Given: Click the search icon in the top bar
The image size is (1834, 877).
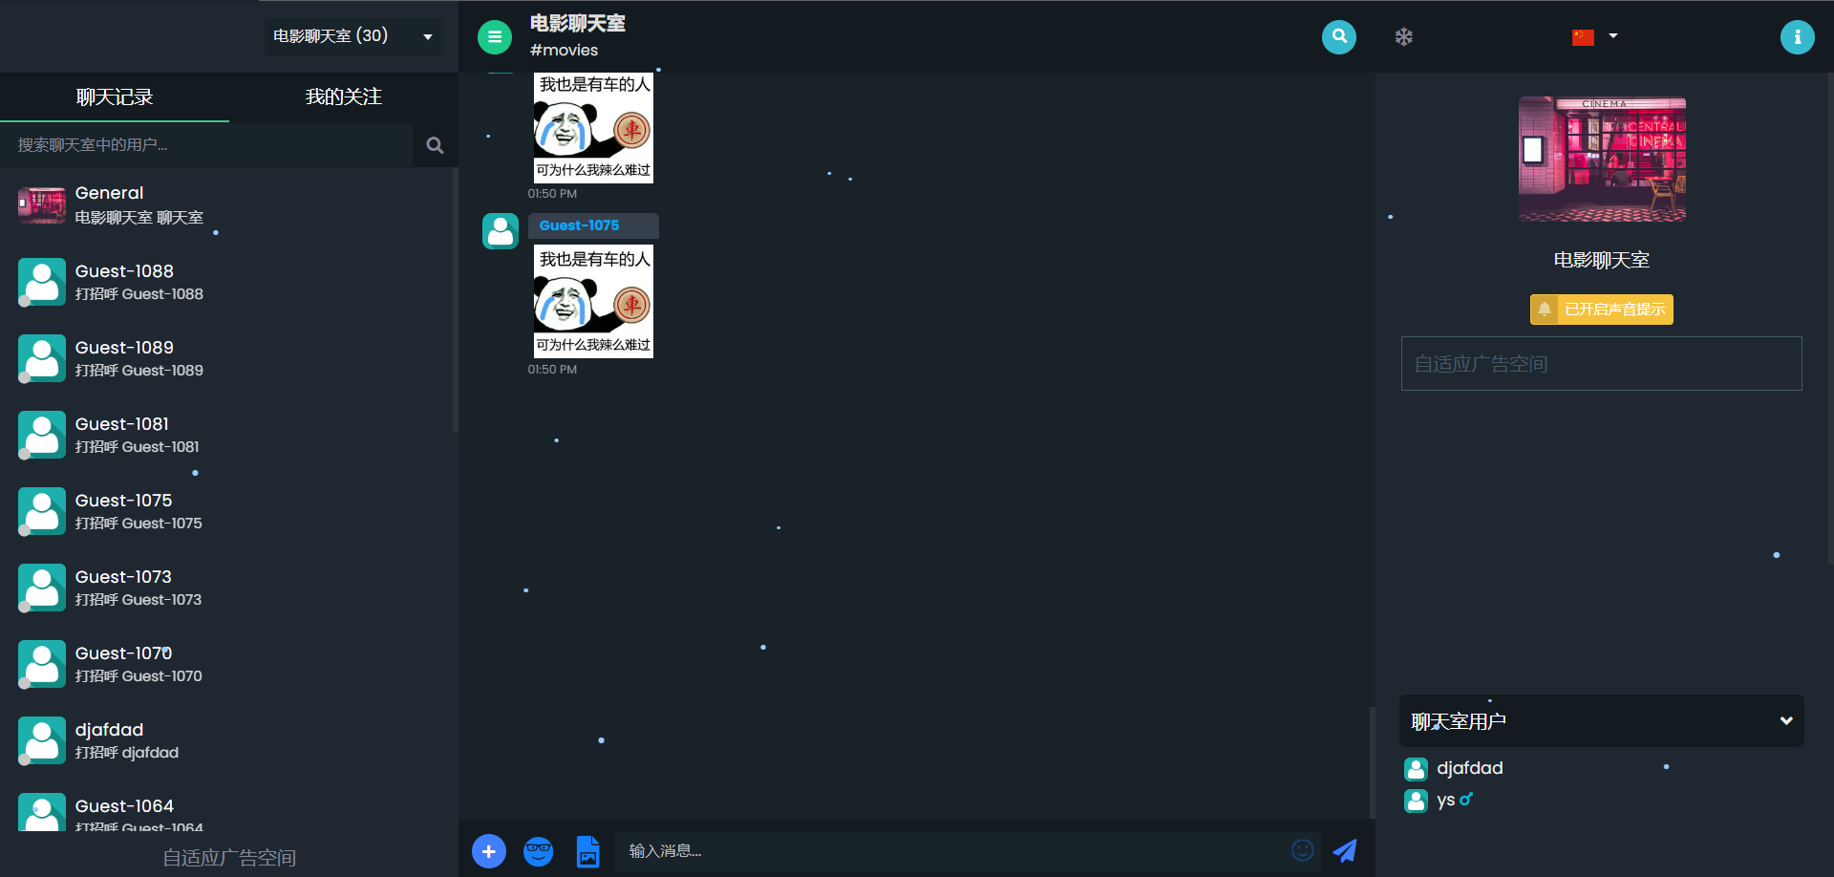Looking at the screenshot, I should [x=1338, y=36].
